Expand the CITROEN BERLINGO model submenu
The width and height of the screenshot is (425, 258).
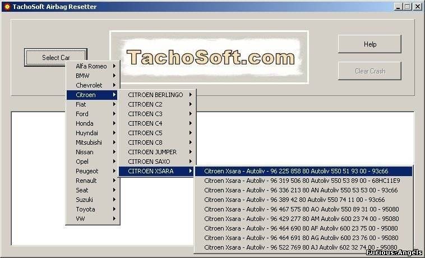coord(157,95)
